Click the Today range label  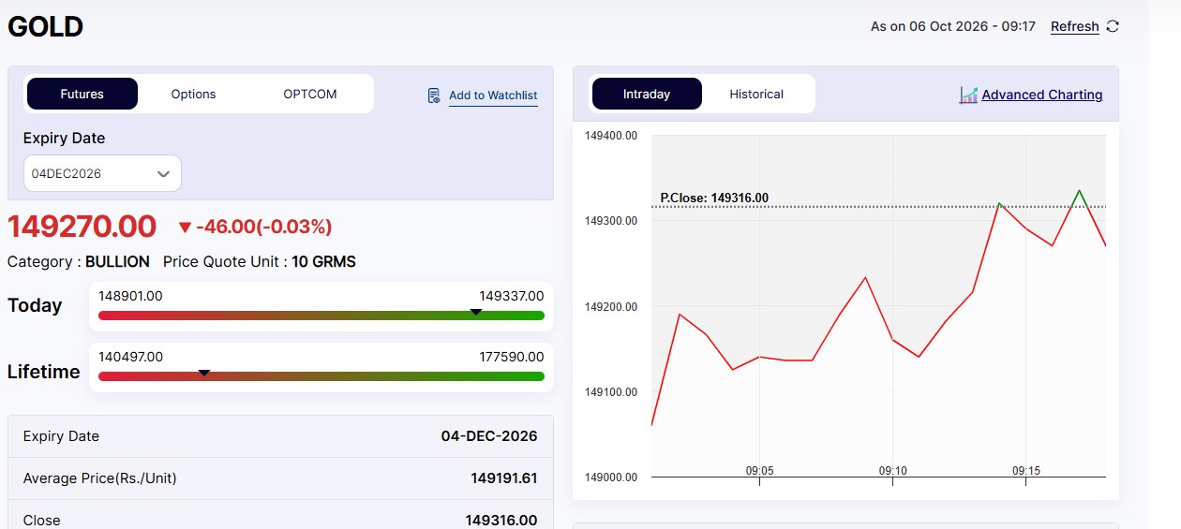tap(35, 305)
